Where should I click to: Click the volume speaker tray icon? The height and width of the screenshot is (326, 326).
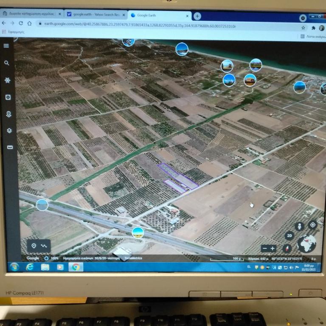[x=291, y=267]
